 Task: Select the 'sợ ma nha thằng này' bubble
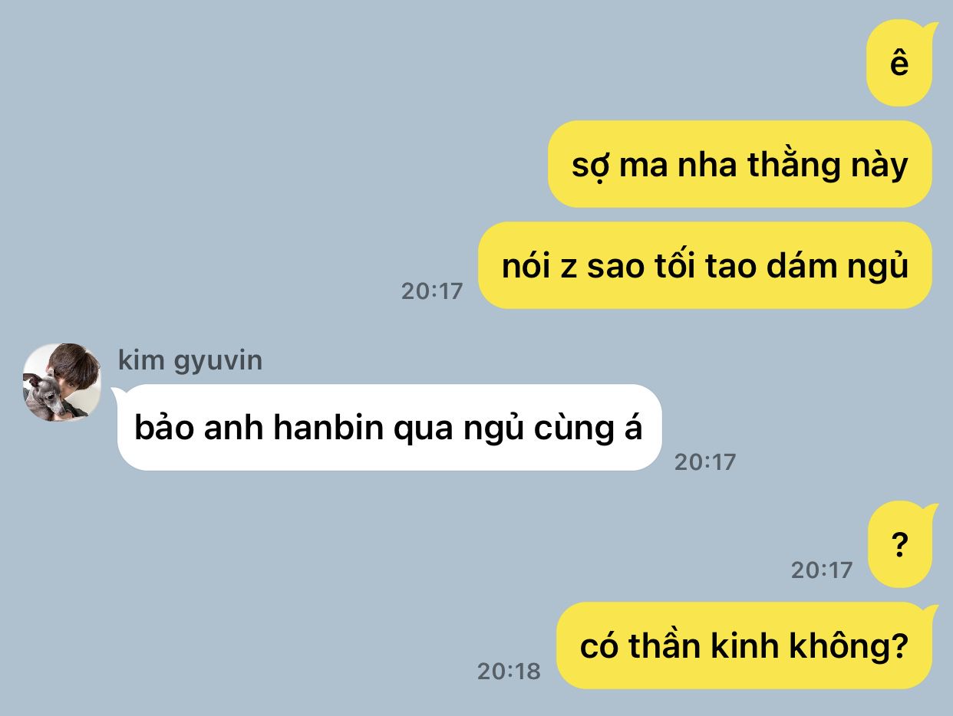(x=740, y=164)
